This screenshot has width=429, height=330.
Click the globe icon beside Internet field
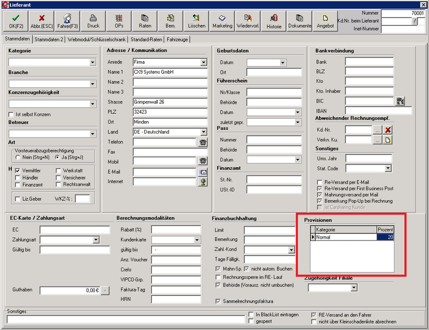[x=203, y=182]
